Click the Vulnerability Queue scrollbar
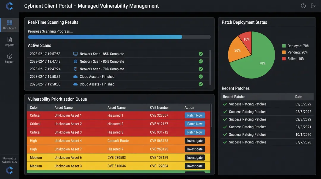321x179 pixels. pyautogui.click(x=211, y=115)
